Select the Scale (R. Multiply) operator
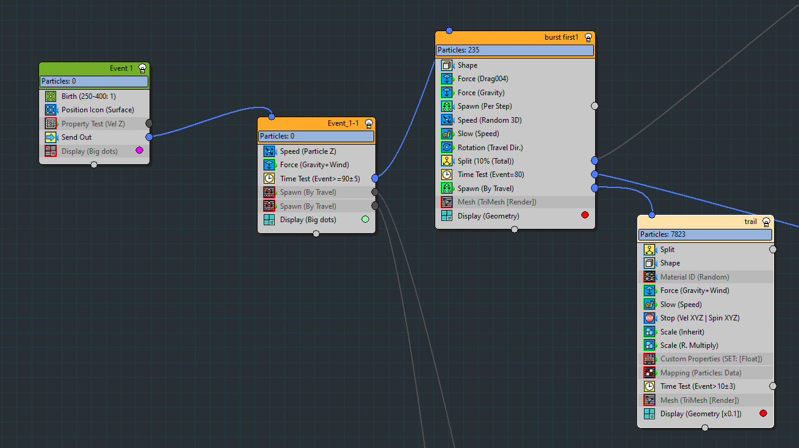Screen dimensions: 799x448 [689, 345]
